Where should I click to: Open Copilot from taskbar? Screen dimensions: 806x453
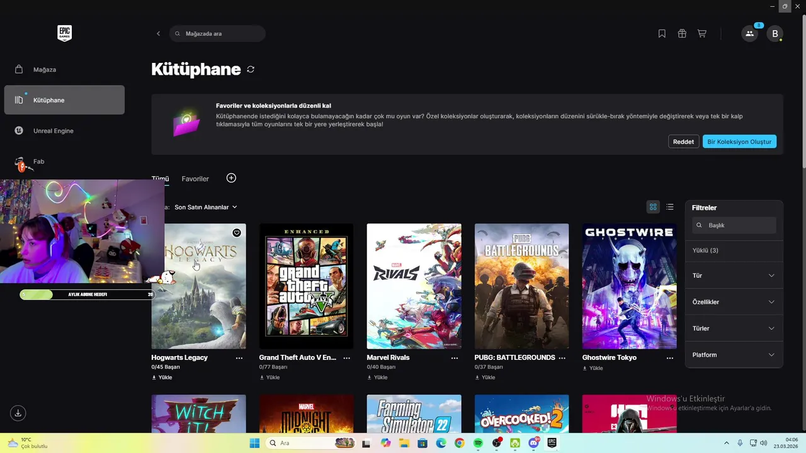pos(385,443)
